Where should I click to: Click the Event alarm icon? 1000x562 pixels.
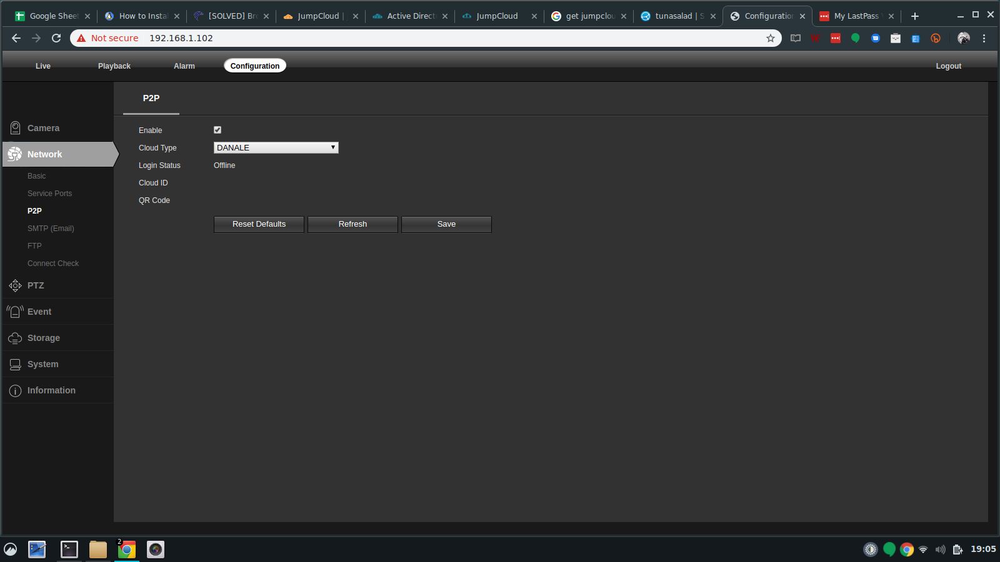pyautogui.click(x=15, y=312)
